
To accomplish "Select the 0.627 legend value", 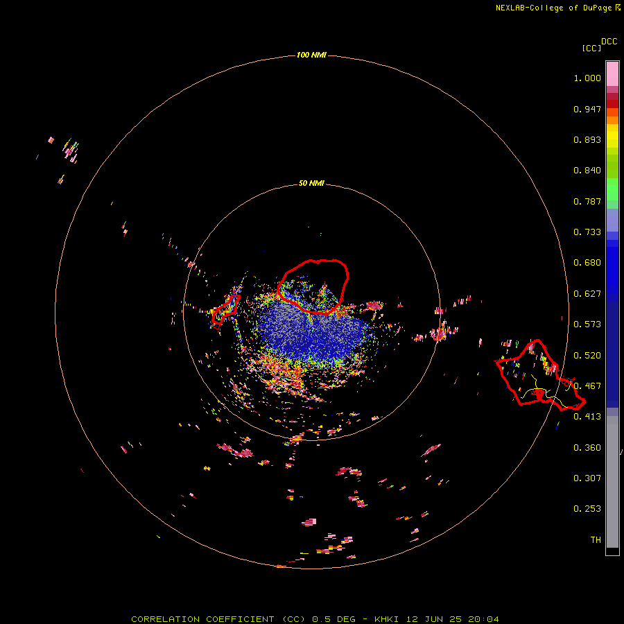I will pyautogui.click(x=587, y=294).
